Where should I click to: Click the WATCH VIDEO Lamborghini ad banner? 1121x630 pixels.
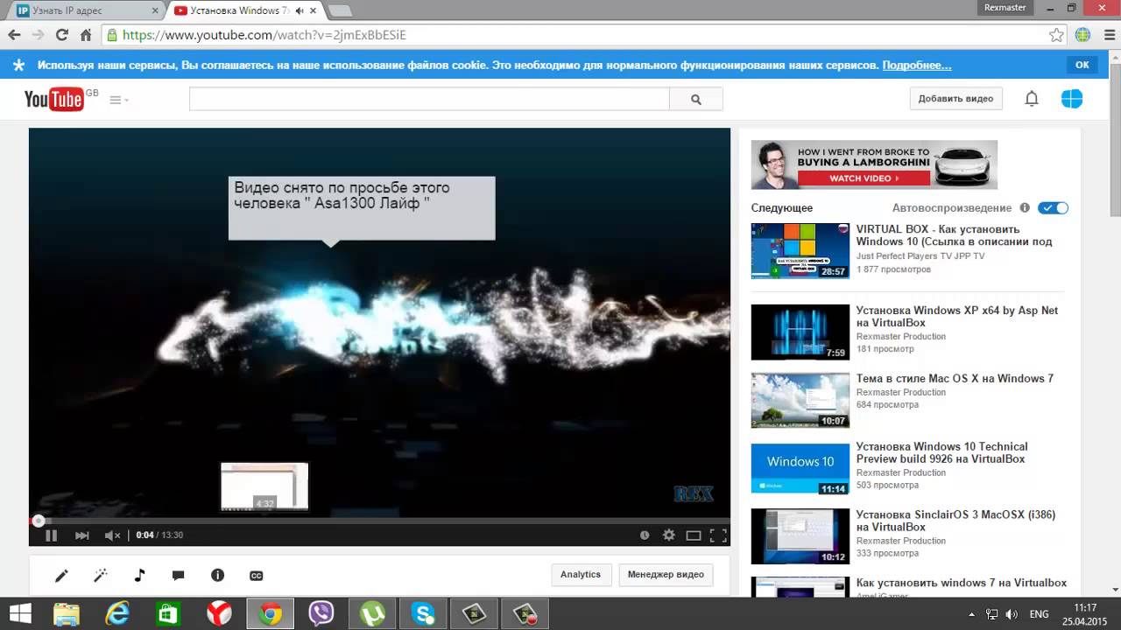[874, 164]
